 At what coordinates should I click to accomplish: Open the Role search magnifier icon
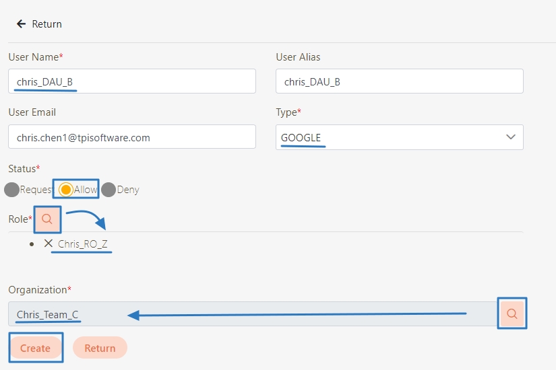[x=47, y=219]
